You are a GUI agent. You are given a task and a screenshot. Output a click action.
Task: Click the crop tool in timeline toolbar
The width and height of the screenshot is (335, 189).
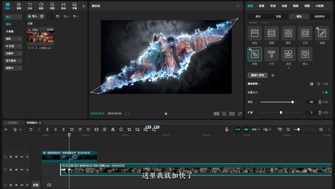[129, 129]
